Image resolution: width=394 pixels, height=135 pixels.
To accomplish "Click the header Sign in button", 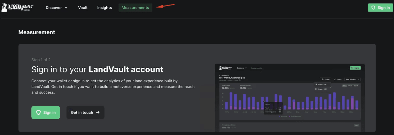I will tap(380, 8).
